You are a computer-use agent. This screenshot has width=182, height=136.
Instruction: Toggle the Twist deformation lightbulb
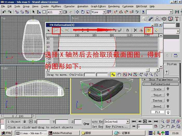click(168, 95)
